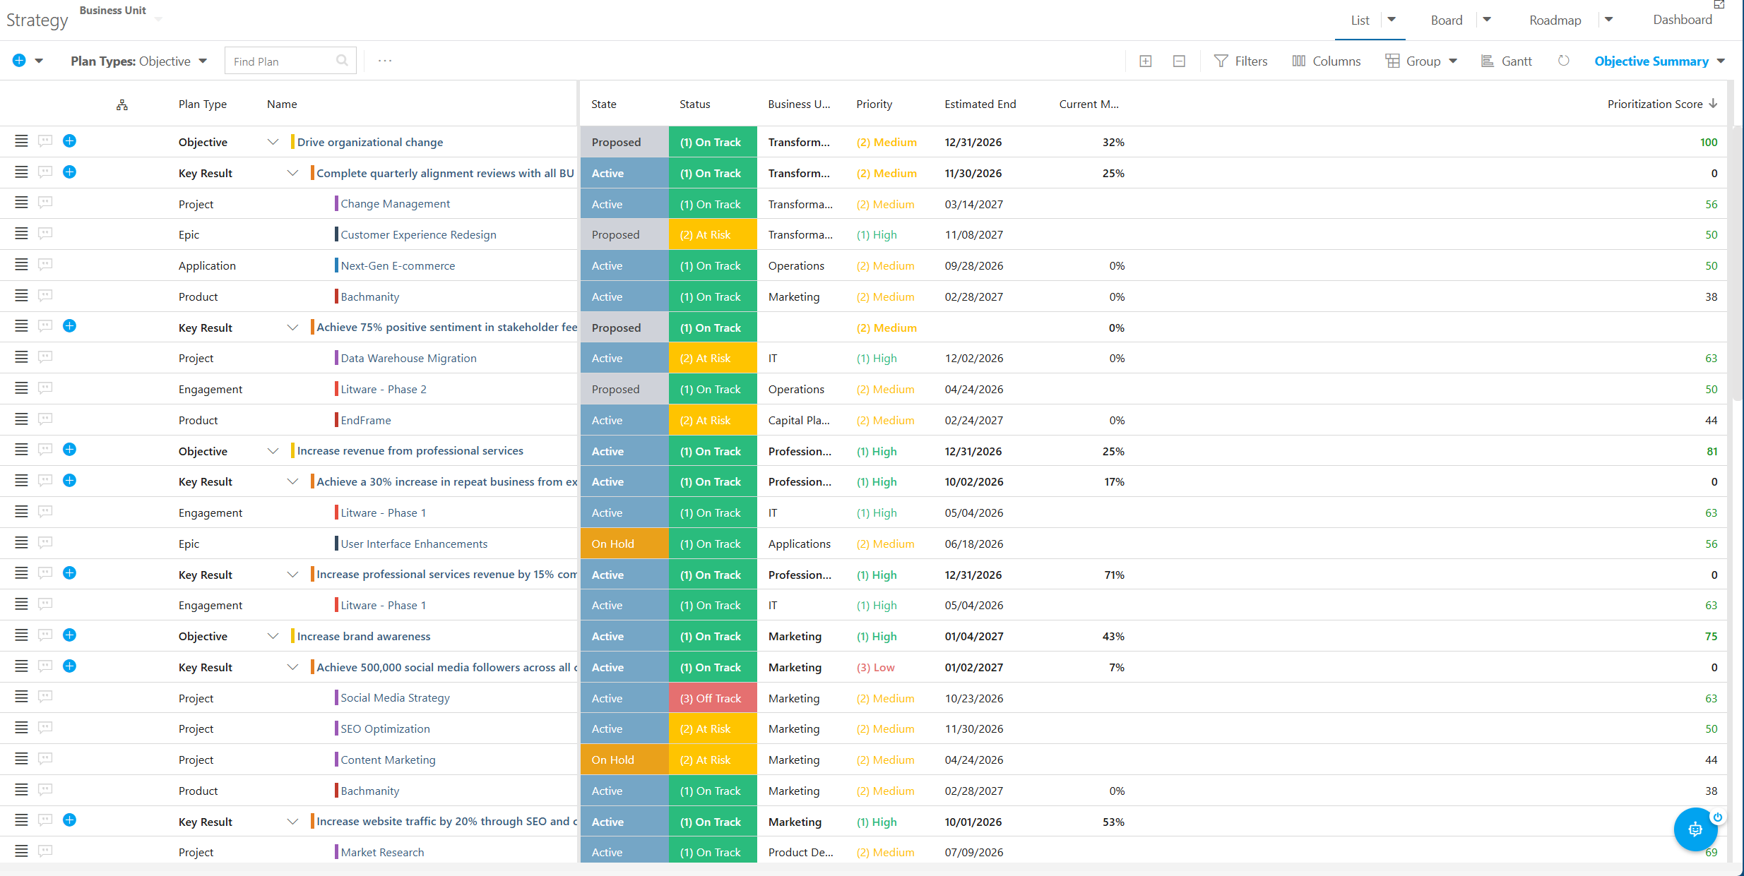Switch to the Board tab
This screenshot has height=876, width=1744.
(x=1446, y=20)
